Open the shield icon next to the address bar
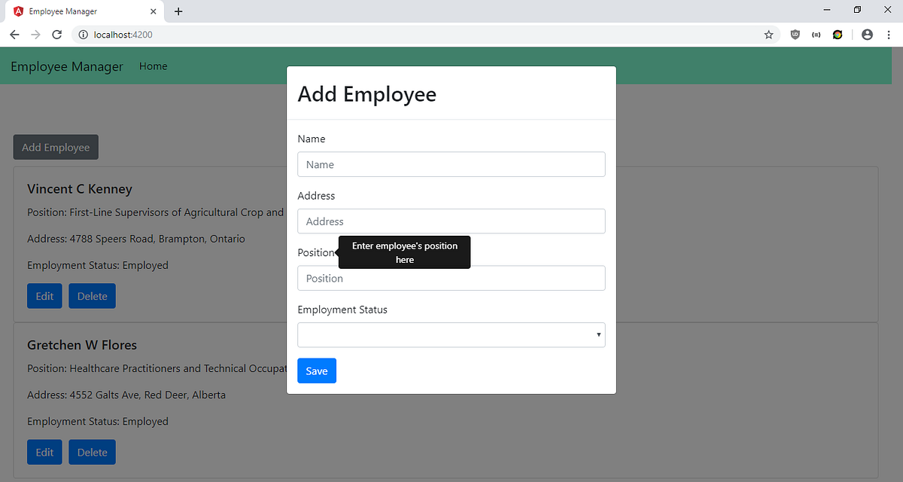Viewport: 903px width, 482px height. coord(795,34)
